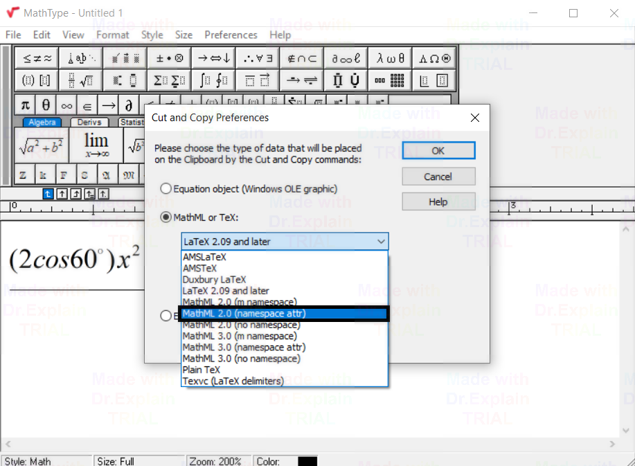Collapse the LaTeX 2.09 and later combo box
Viewport: 635px width, 466px height.
(285, 241)
